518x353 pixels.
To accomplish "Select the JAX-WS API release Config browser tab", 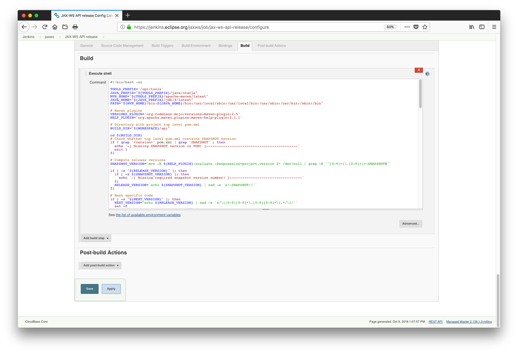I will tap(86, 15).
